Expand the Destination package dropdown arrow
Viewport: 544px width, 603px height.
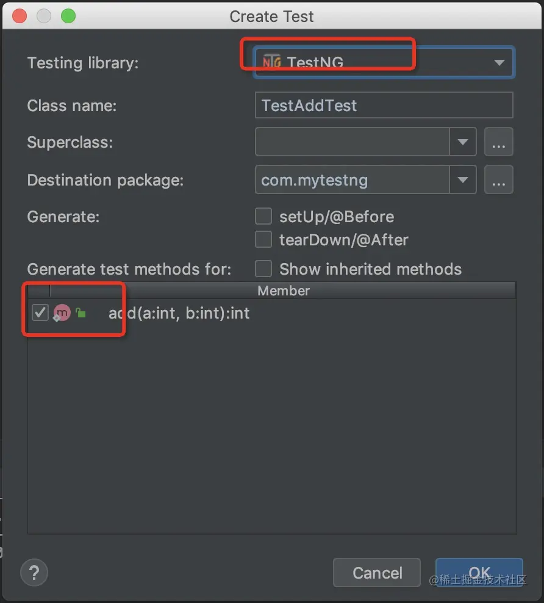coord(463,180)
